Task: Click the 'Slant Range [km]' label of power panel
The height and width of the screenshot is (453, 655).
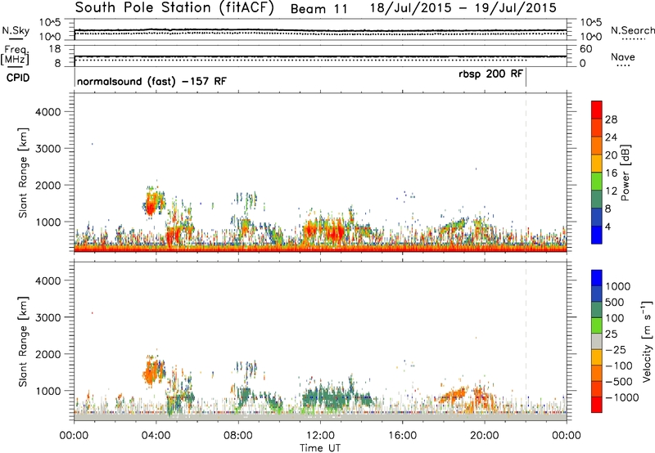Action: [23, 173]
